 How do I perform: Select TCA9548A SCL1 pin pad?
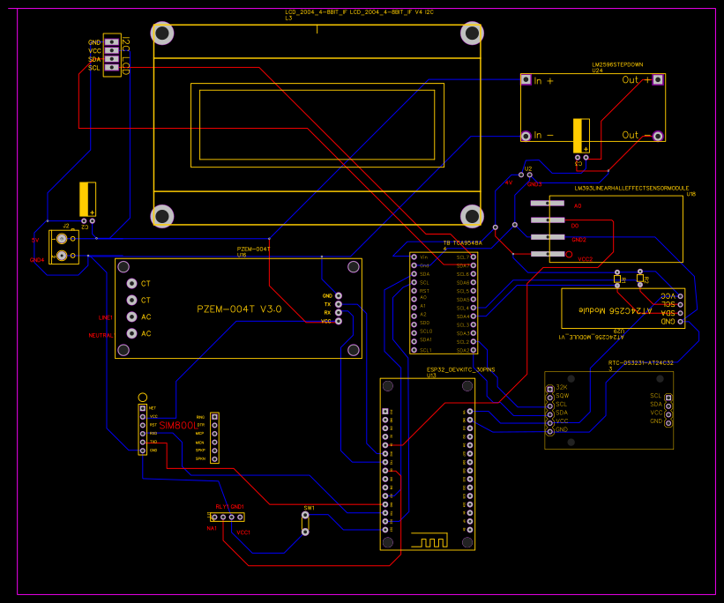click(414, 350)
